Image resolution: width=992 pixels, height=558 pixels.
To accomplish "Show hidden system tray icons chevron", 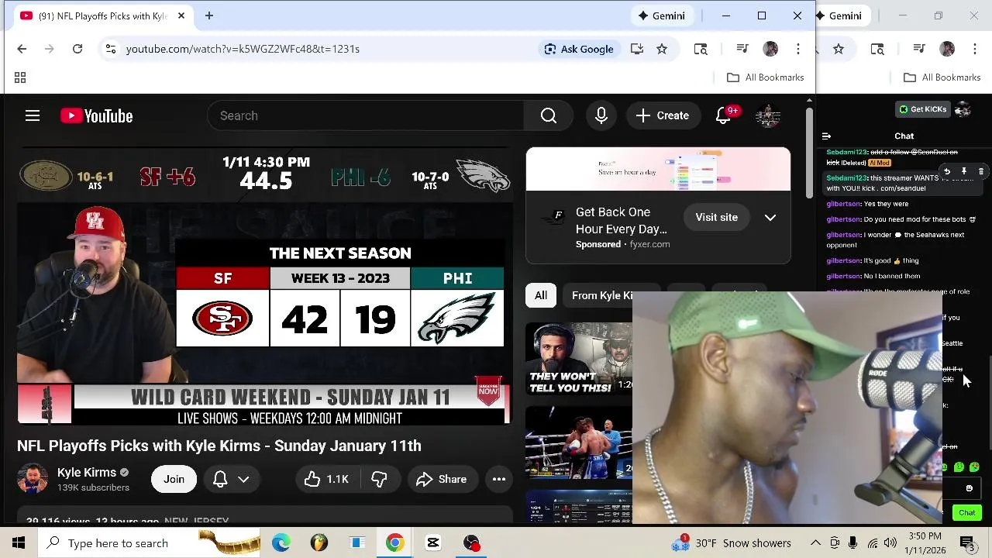I will click(x=815, y=542).
